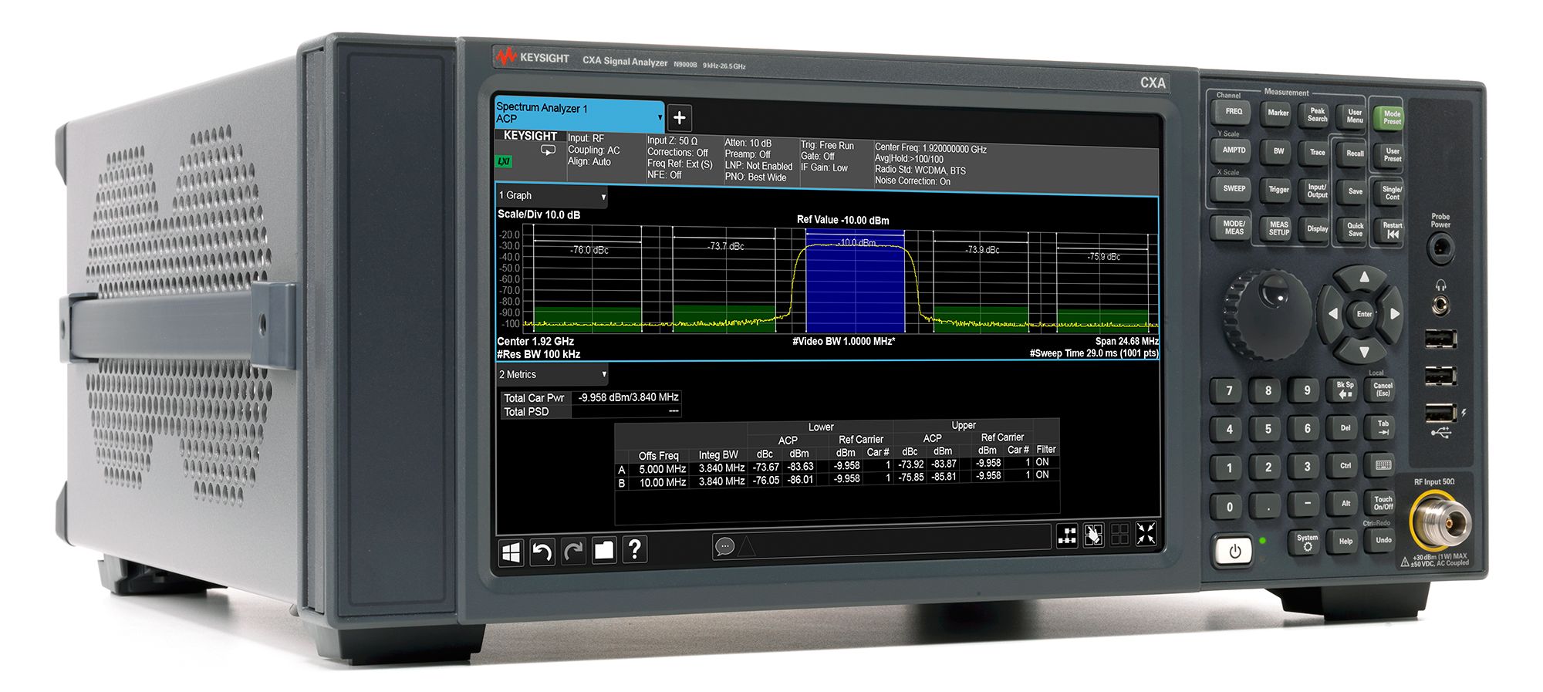The image size is (1543, 692).
Task: Open the hierarchy block diagram icon
Action: (1067, 536)
